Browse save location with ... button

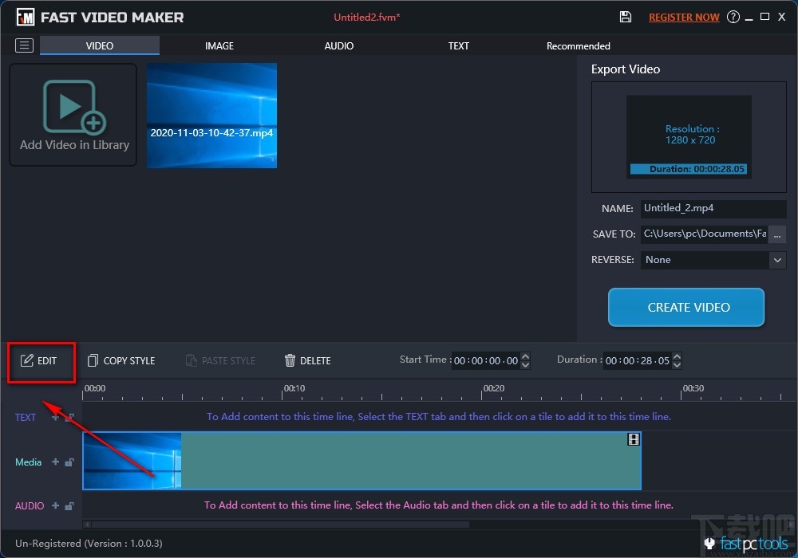coord(777,234)
